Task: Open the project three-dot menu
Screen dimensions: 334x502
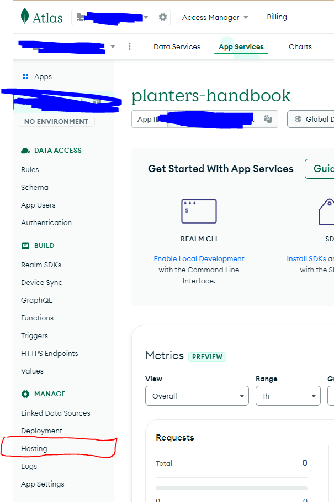Action: pyautogui.click(x=130, y=47)
